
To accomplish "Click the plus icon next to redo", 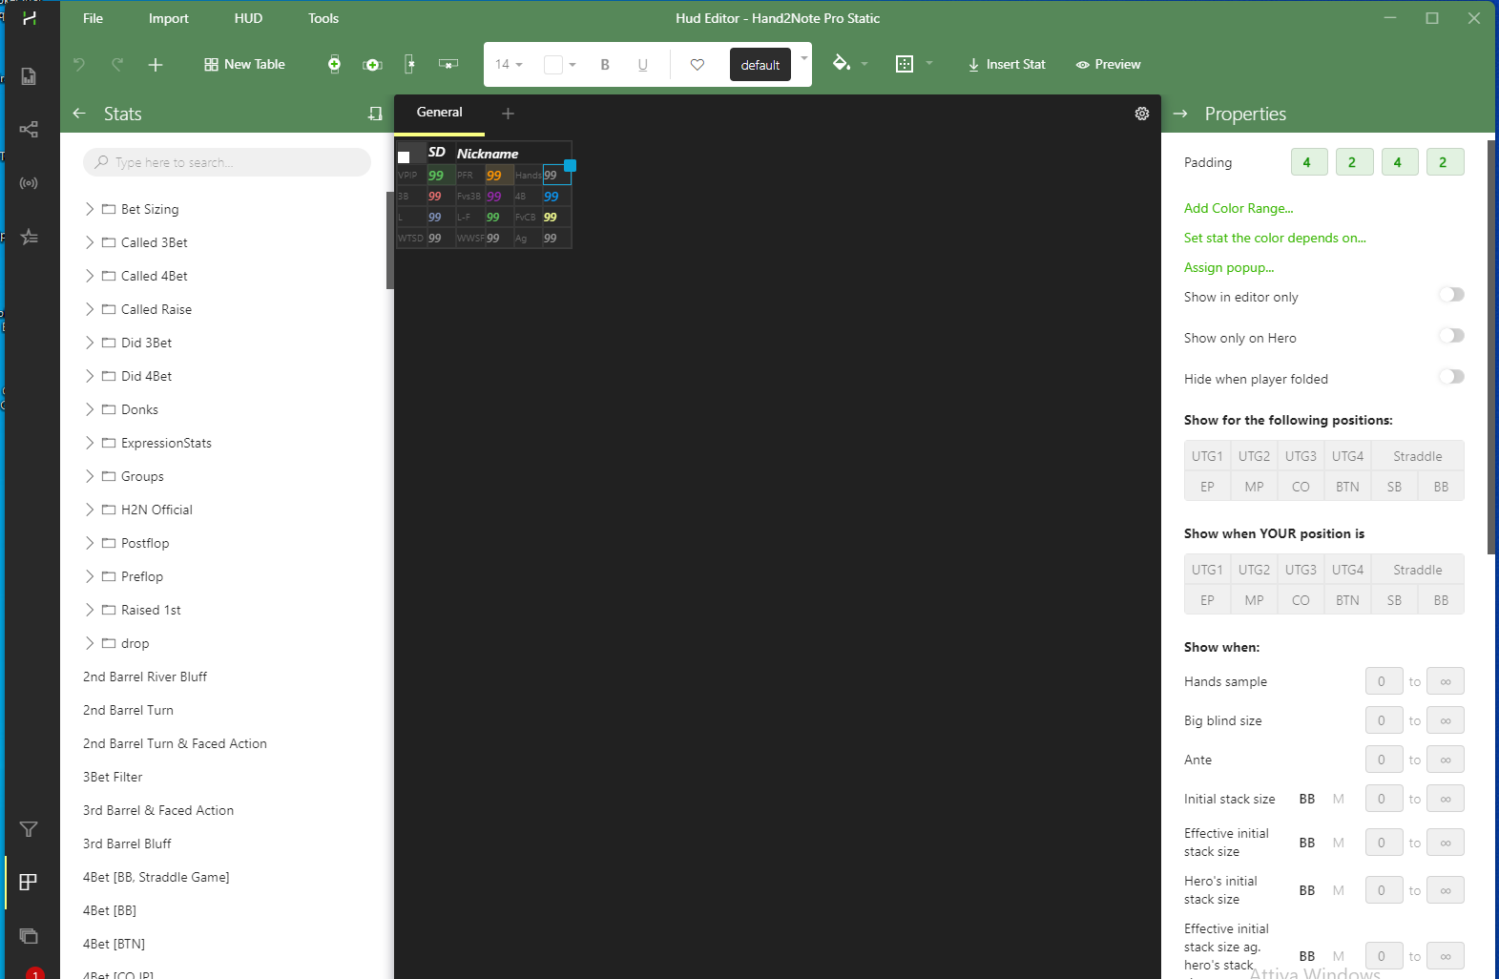I will 156,64.
